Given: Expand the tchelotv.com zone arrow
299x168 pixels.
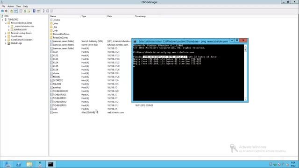Looking at the screenshot, I should tap(9, 30).
